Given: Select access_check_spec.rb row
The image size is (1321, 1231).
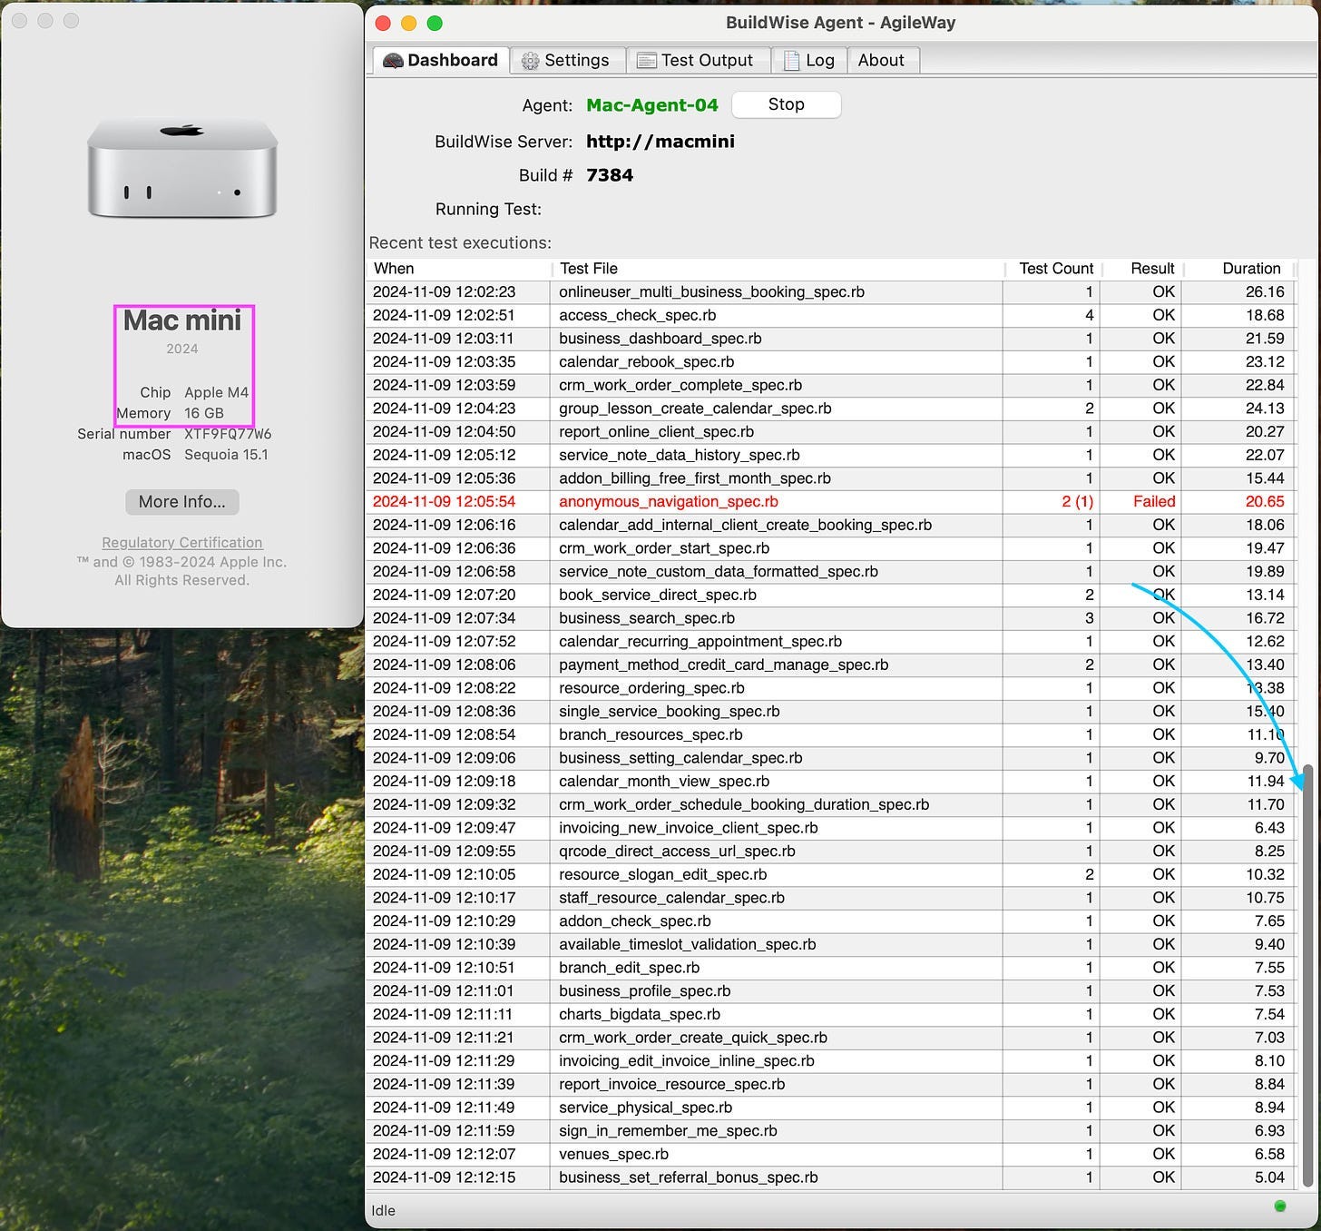Looking at the screenshot, I should (830, 315).
